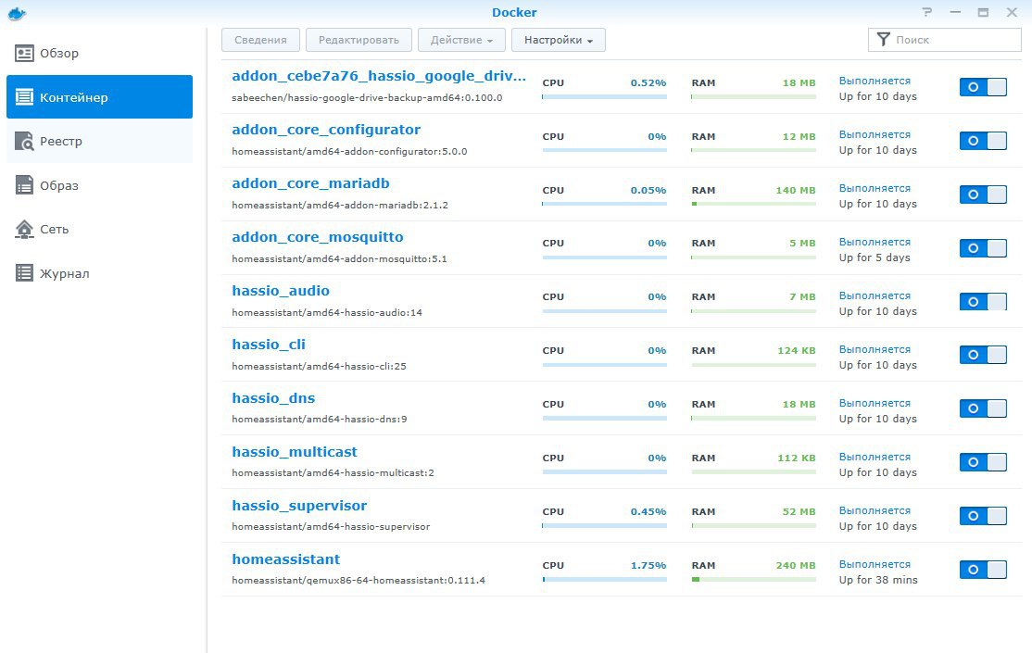Select the hassio_cli container name
1032x653 pixels.
click(269, 345)
